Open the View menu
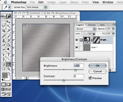This screenshot has height=102, width=123. (x=96, y=2)
